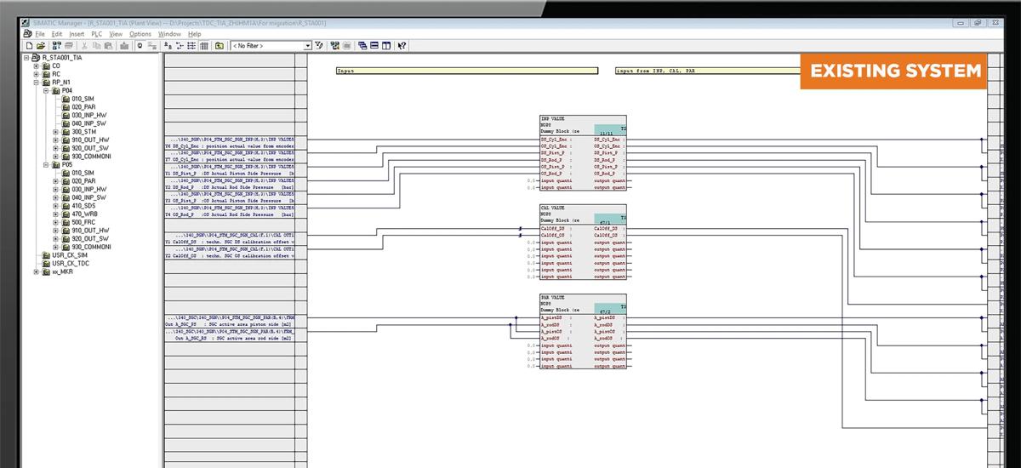This screenshot has height=468, width=1021.
Task: Click the Tile Vertically toolbar icon
Action: (386, 45)
